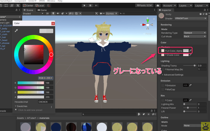Screen dimensions: 210x131
Task: Open the Layers dropdown
Action: (x=185, y=6)
